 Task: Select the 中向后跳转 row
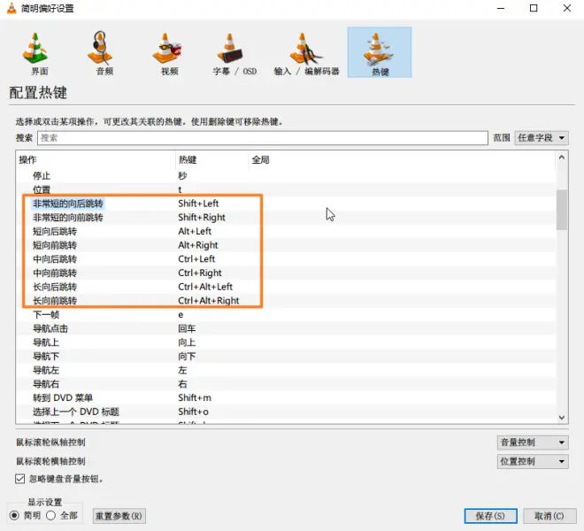[286, 259]
